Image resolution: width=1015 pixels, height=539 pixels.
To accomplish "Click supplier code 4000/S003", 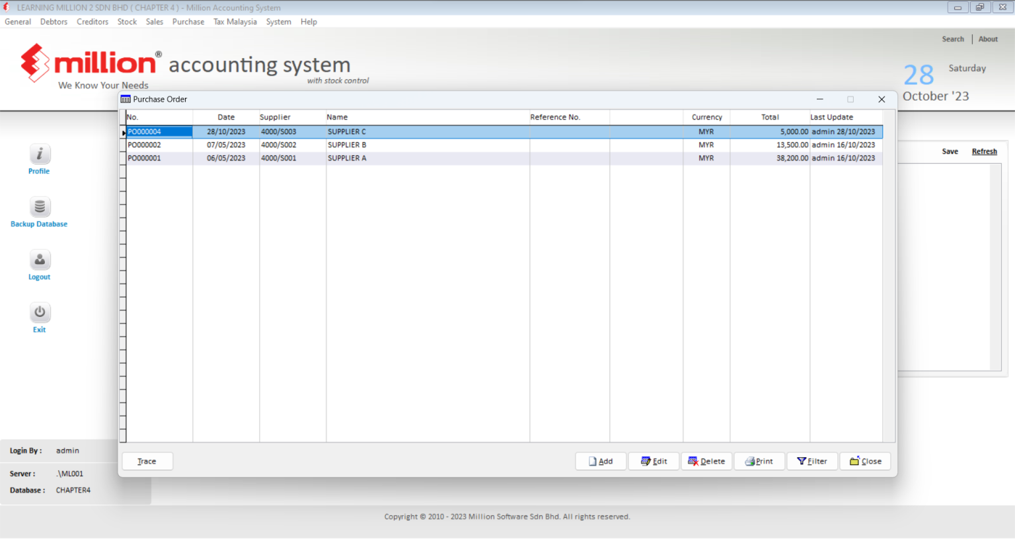I will (x=293, y=131).
